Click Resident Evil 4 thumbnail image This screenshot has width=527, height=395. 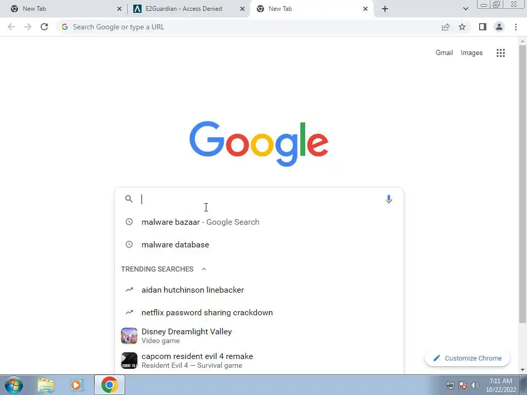[x=129, y=361]
